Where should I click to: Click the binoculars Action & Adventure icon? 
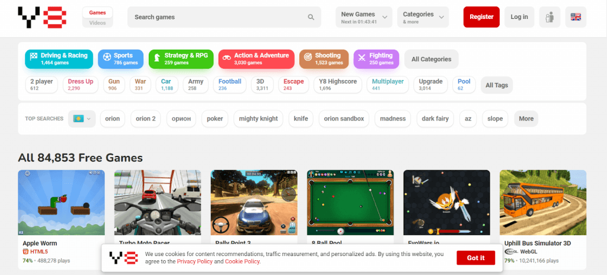(x=226, y=57)
